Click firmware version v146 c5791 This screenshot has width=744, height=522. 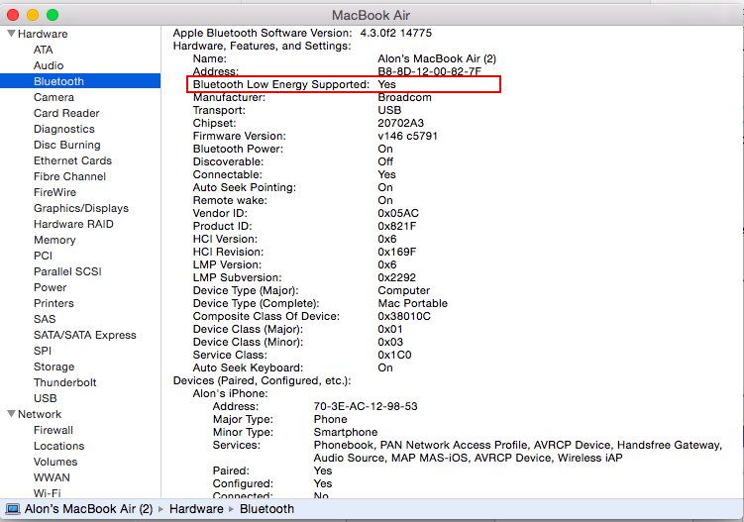[x=407, y=136]
